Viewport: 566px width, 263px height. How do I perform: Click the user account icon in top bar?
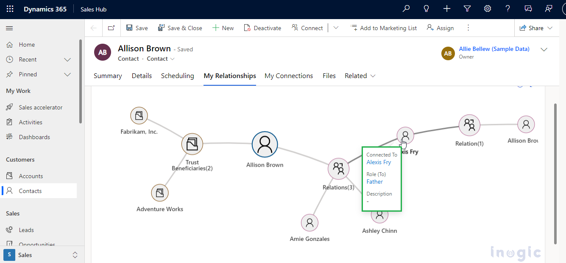pyautogui.click(x=549, y=9)
